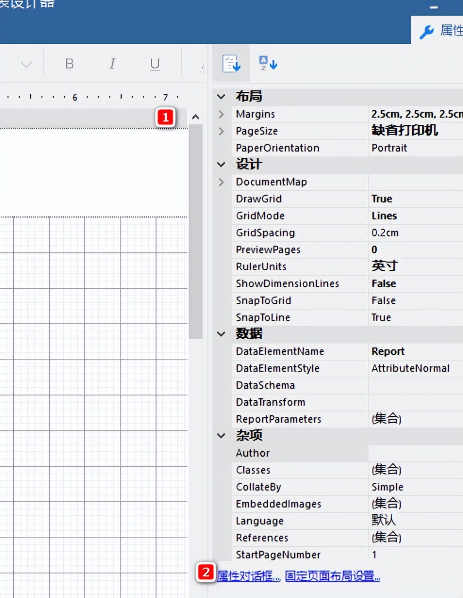The width and height of the screenshot is (463, 598).
Task: Toggle bold formatting button
Action: click(x=69, y=64)
